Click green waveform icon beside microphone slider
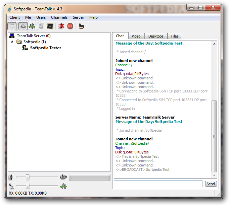The image size is (230, 206). coord(63,186)
